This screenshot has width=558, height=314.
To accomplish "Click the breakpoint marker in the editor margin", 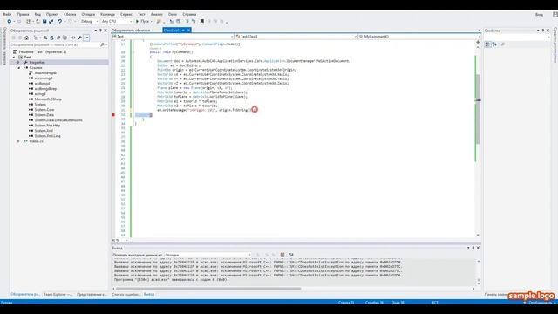I will click(113, 114).
